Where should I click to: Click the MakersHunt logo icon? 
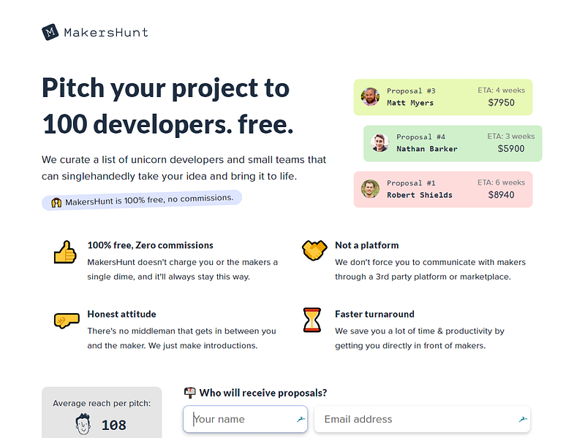tap(50, 32)
